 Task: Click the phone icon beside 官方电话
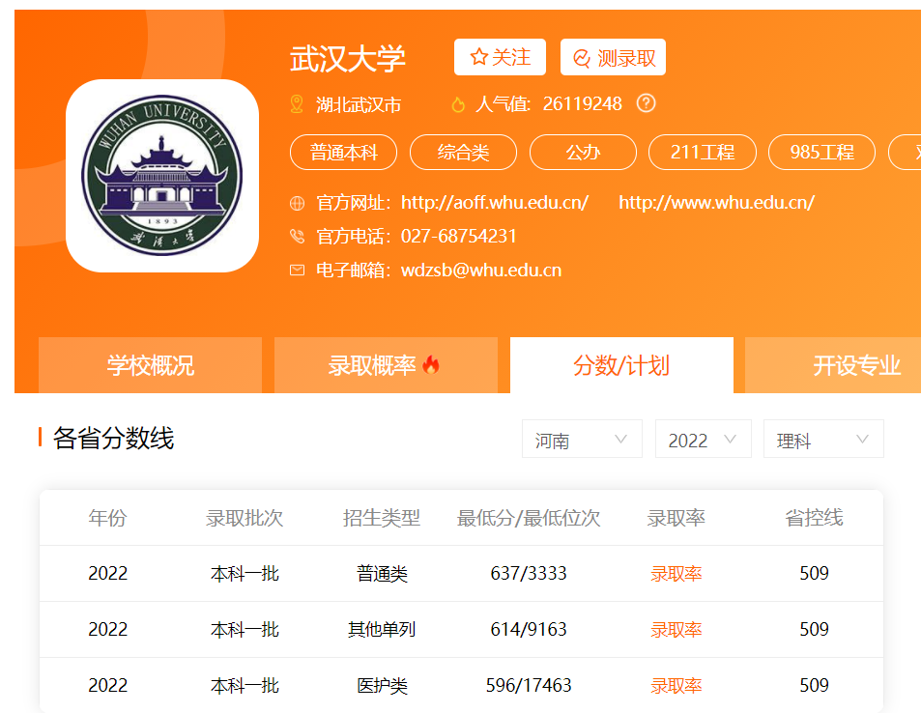click(x=298, y=236)
